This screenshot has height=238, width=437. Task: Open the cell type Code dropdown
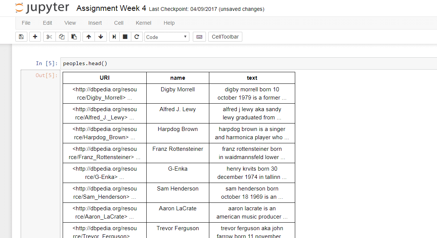pos(167,37)
